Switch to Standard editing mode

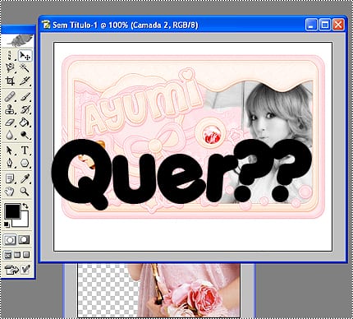coord(10,240)
